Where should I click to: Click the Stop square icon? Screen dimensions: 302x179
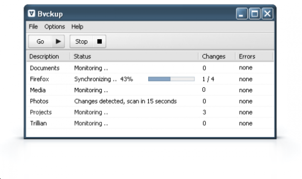tap(99, 42)
